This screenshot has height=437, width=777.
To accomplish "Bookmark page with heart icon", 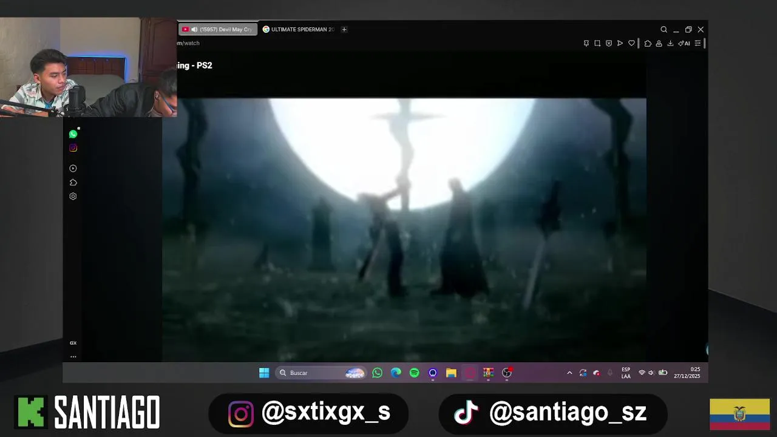I will [x=631, y=43].
